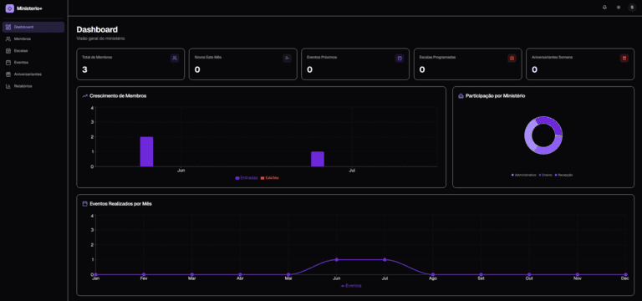The height and width of the screenshot is (301, 642).
Task: Go to Escalas in sidebar
Action: [33, 51]
